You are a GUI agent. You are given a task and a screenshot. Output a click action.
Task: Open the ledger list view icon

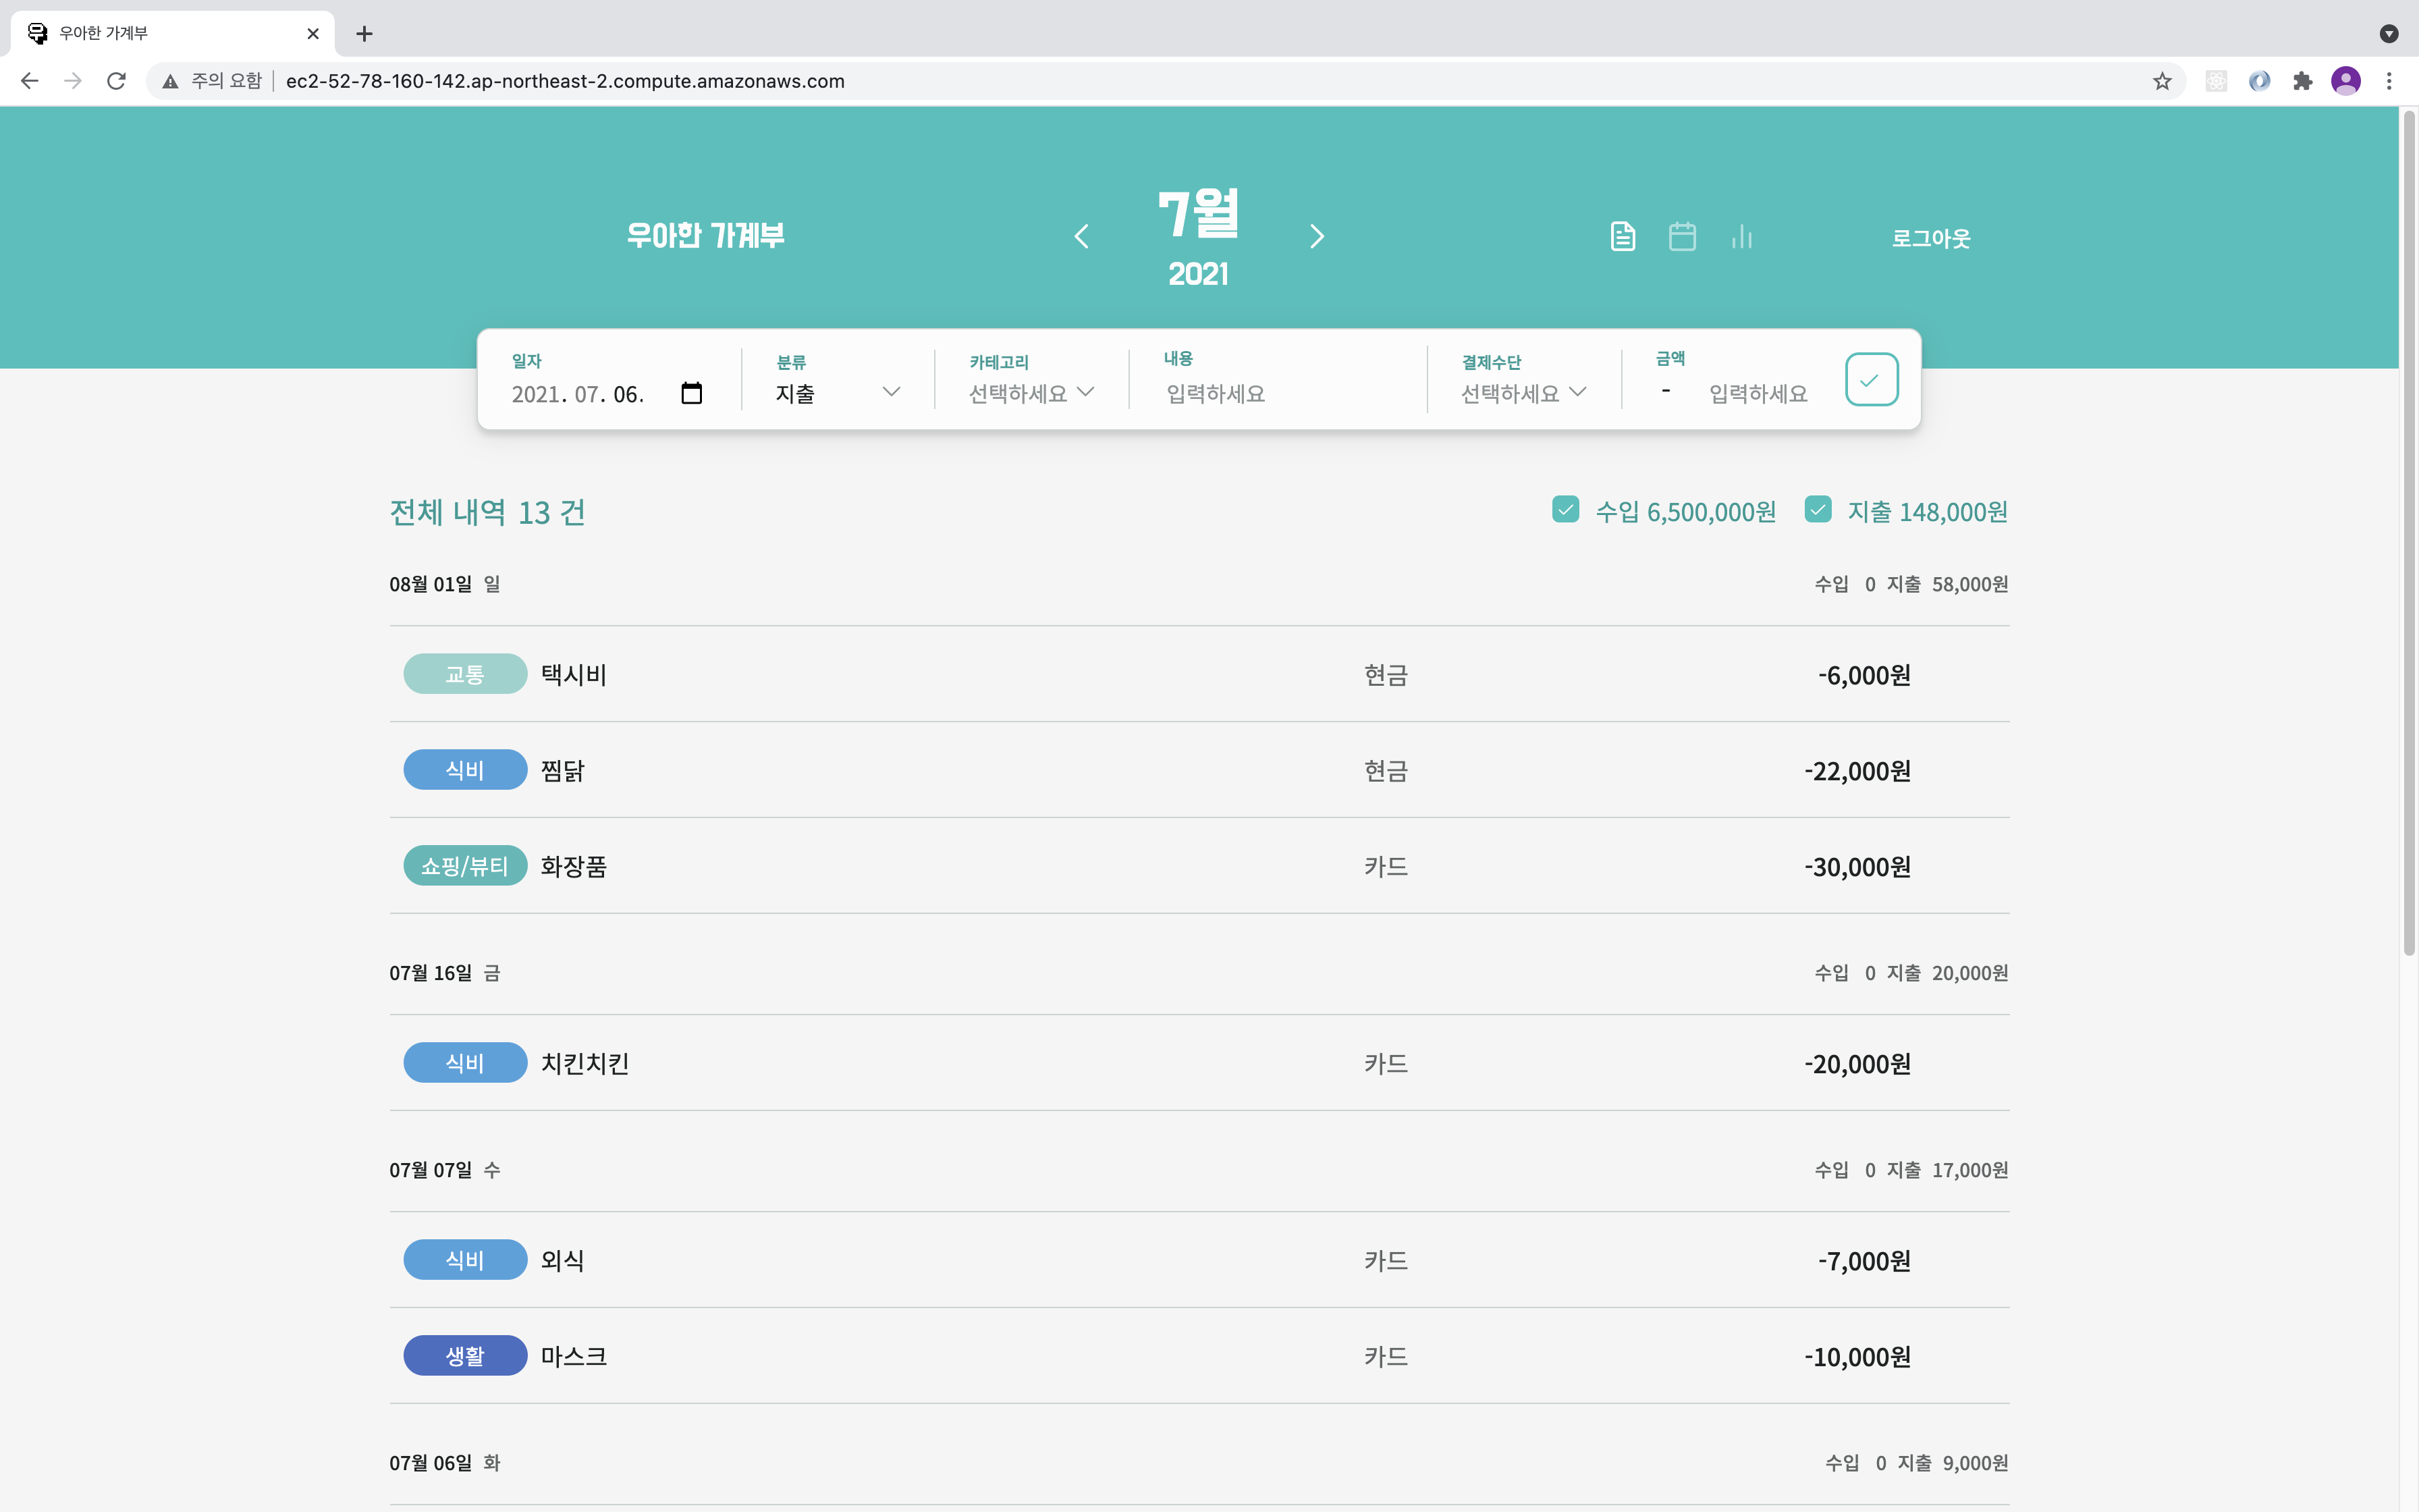[x=1623, y=236]
